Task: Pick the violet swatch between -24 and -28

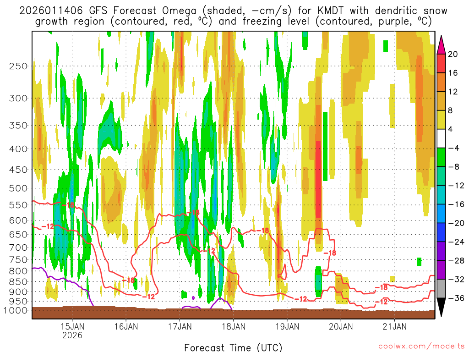Action: coord(441,252)
